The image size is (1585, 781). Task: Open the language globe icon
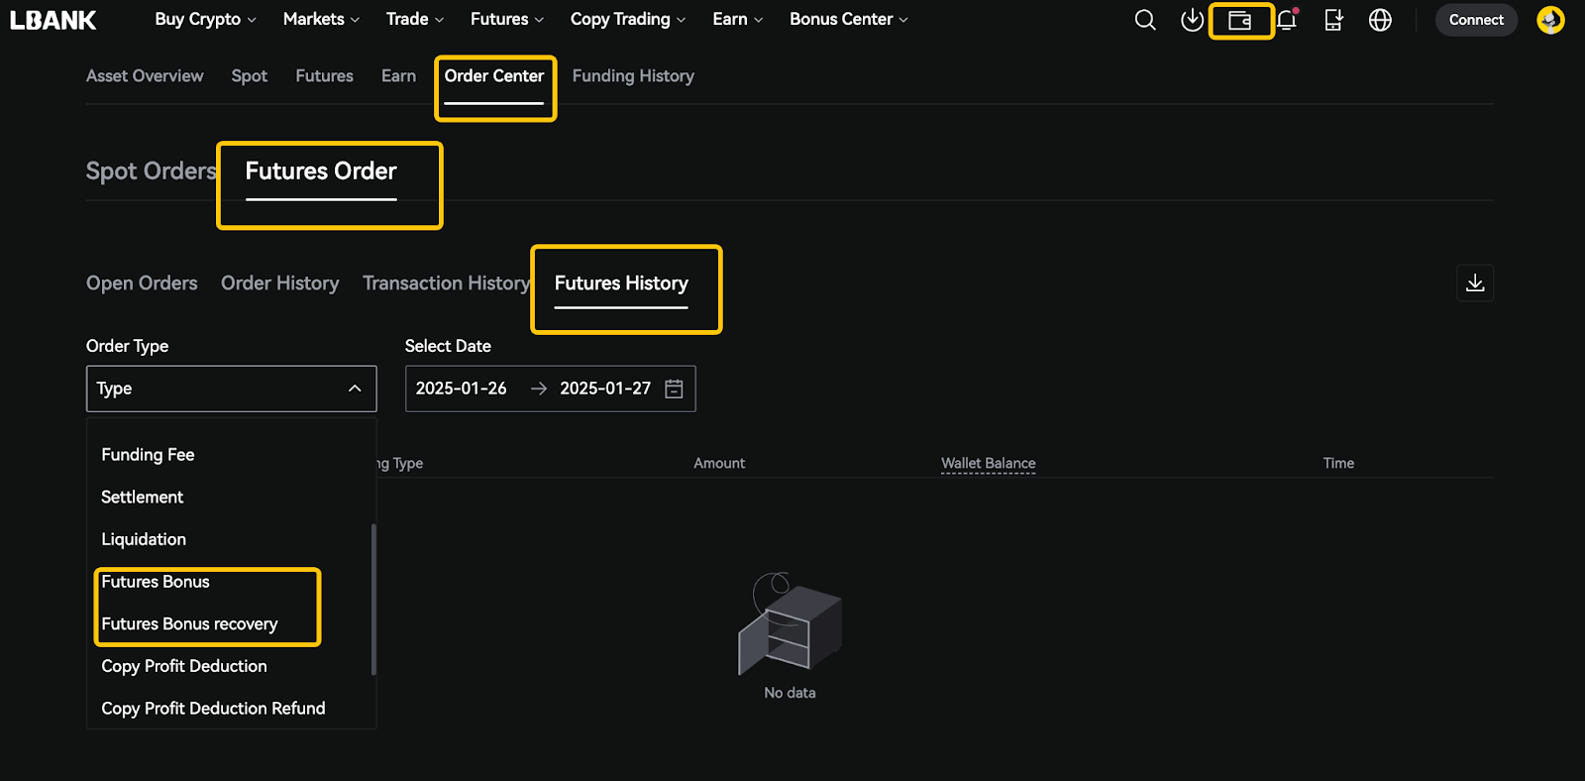(1380, 20)
